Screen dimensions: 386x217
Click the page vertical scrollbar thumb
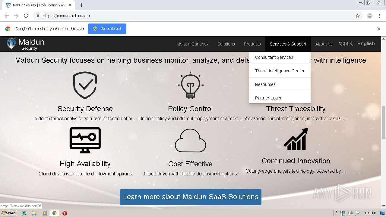click(384, 122)
